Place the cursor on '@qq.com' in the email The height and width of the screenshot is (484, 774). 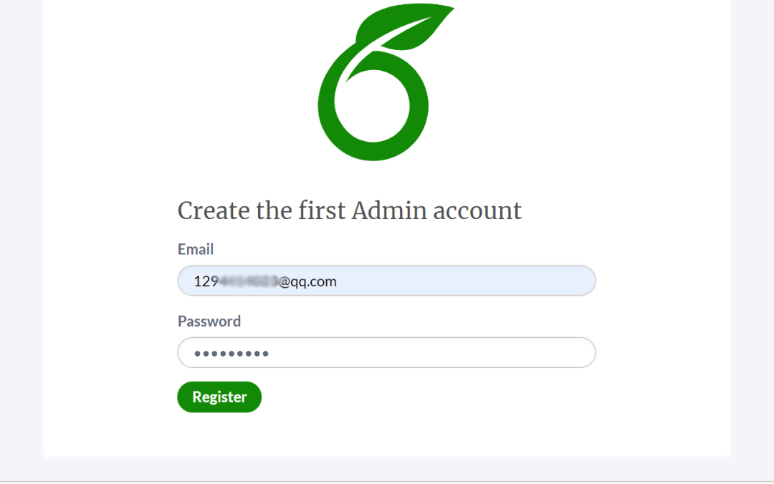(308, 281)
